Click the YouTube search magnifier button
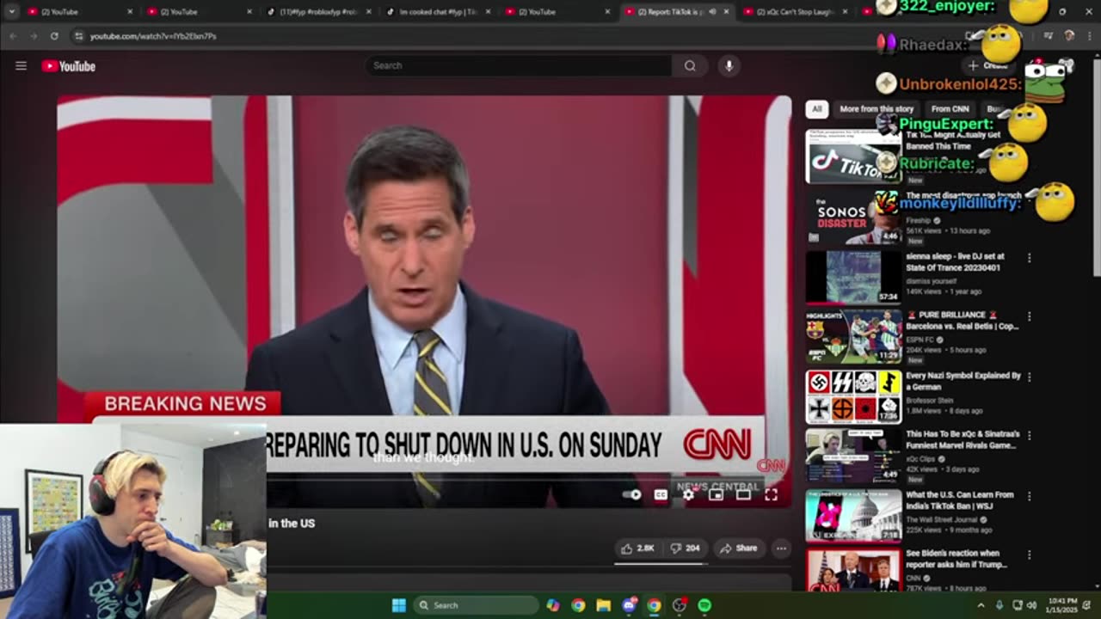The image size is (1101, 619). pos(690,65)
